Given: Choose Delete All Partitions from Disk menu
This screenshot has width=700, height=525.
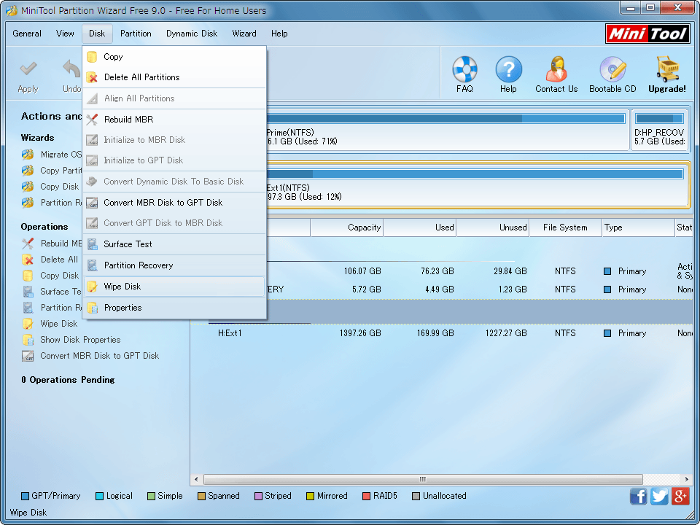Looking at the screenshot, I should click(174, 77).
